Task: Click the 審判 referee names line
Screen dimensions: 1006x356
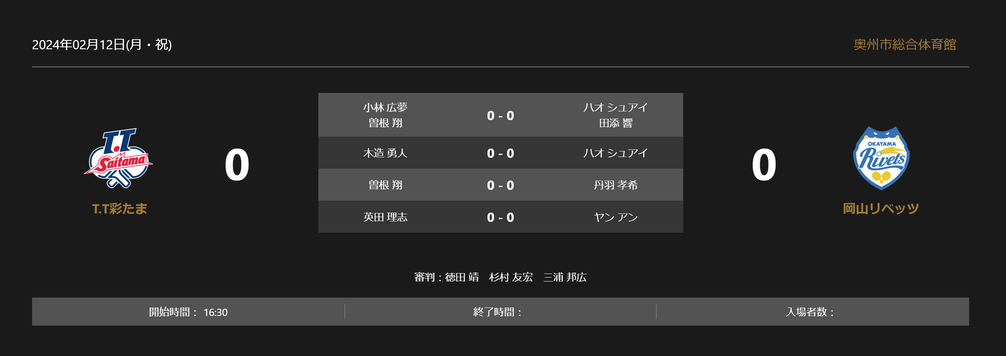Action: [x=501, y=277]
